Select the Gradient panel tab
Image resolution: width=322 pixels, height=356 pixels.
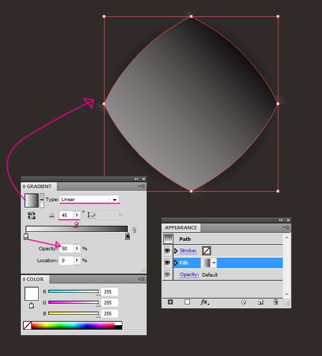39,187
